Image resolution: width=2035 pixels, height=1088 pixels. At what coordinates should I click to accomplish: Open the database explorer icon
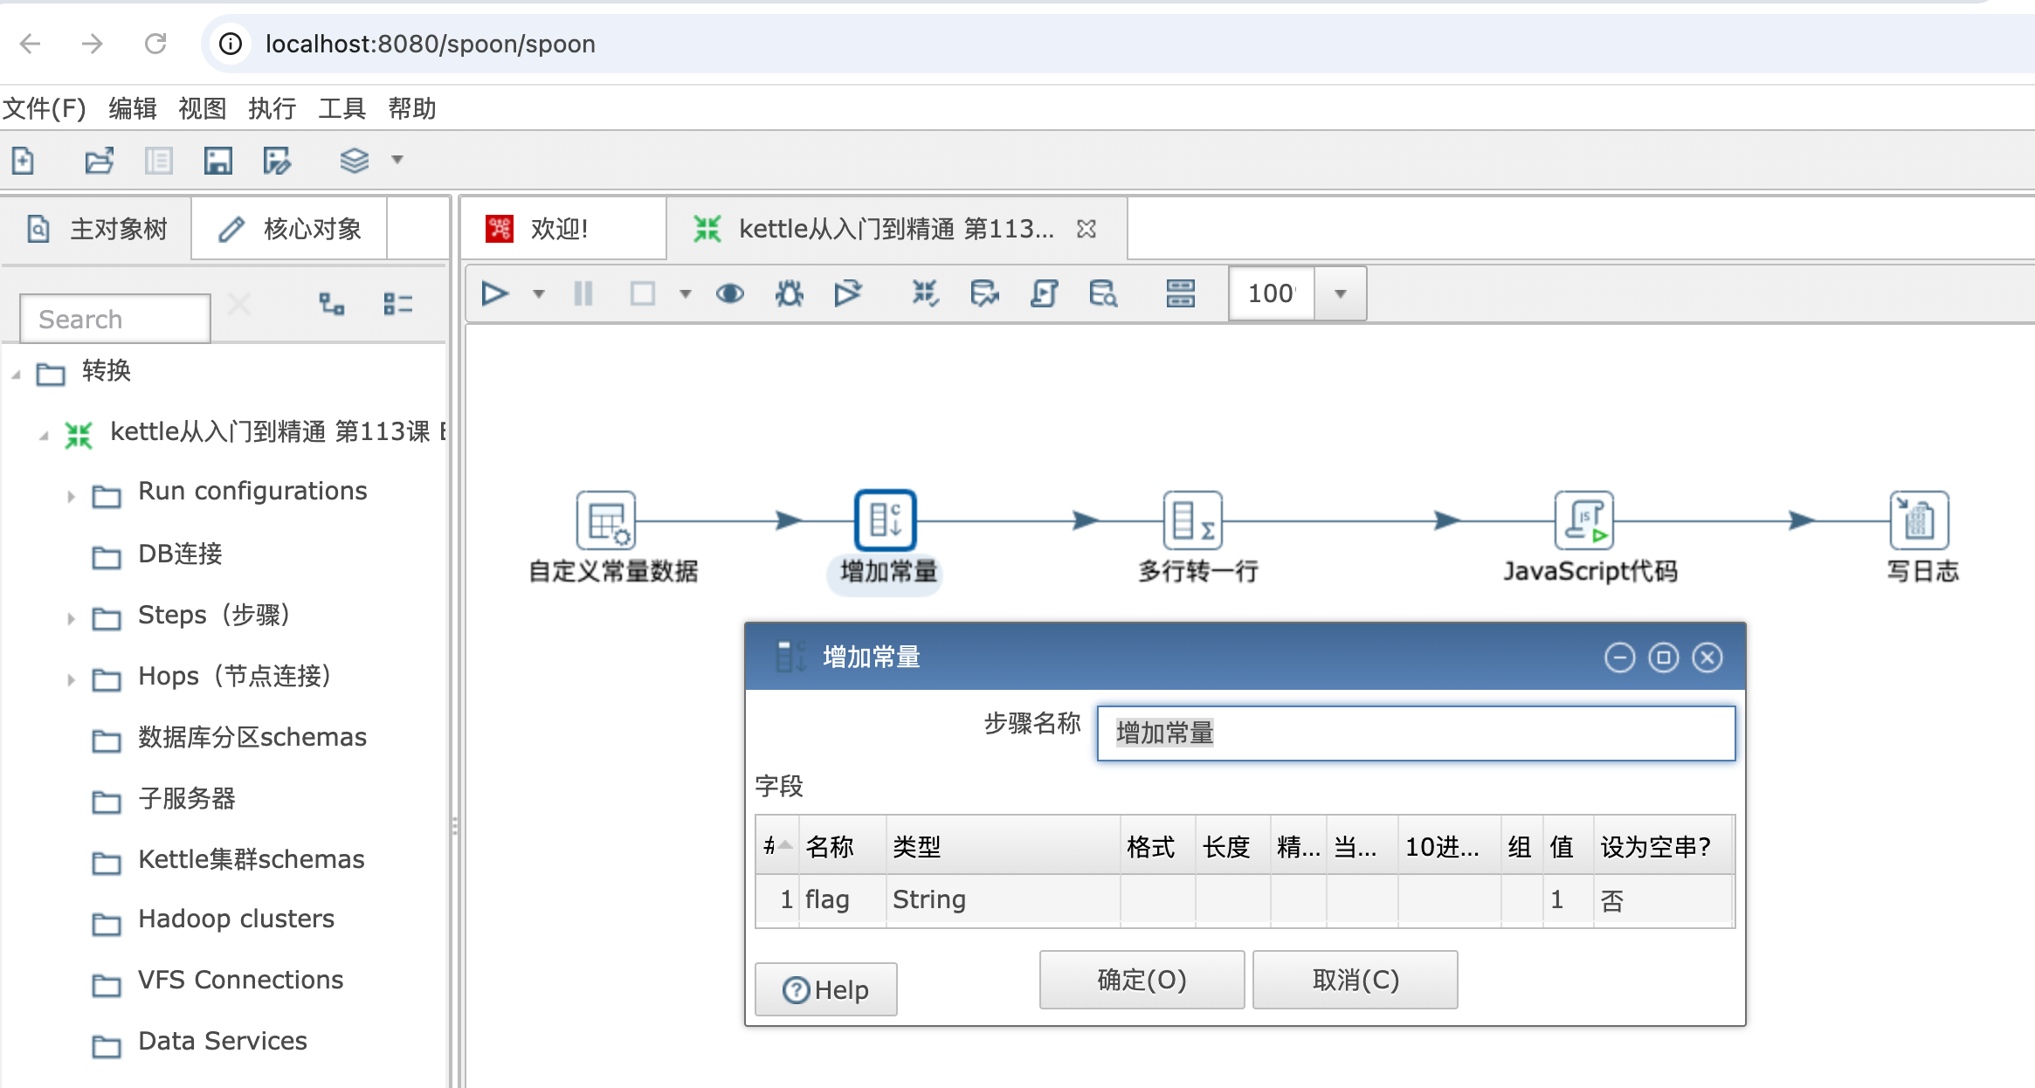pos(1100,293)
